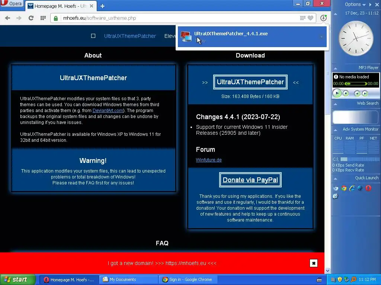
Task: Click the orange magnifier tray icon
Action: point(353,280)
